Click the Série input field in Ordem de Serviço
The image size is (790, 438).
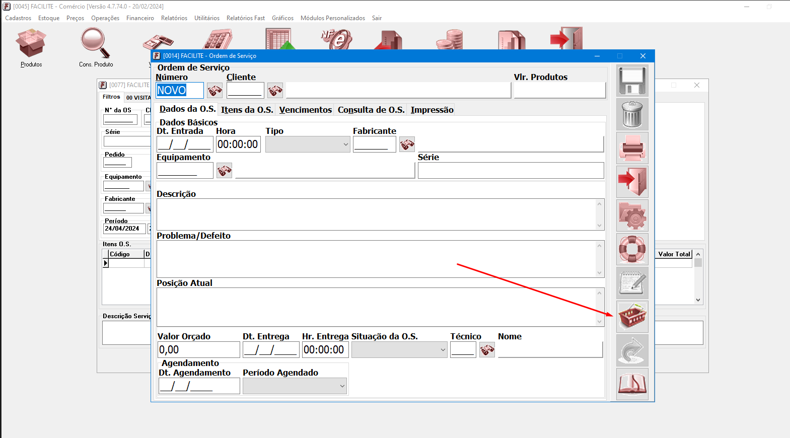(x=511, y=171)
